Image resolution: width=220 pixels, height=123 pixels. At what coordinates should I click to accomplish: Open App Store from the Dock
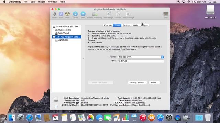160,118
